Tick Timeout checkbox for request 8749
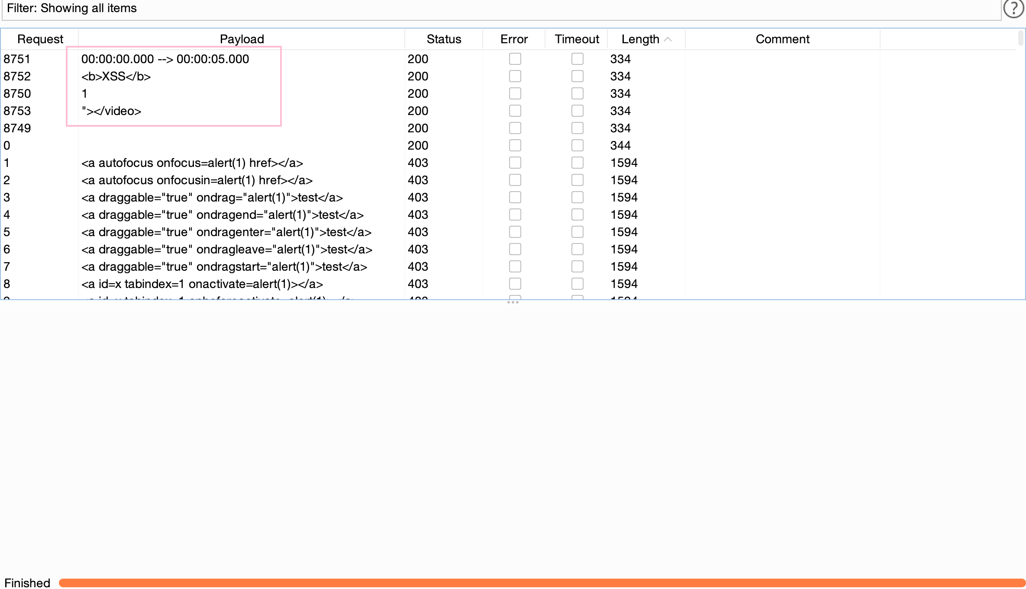 click(577, 128)
